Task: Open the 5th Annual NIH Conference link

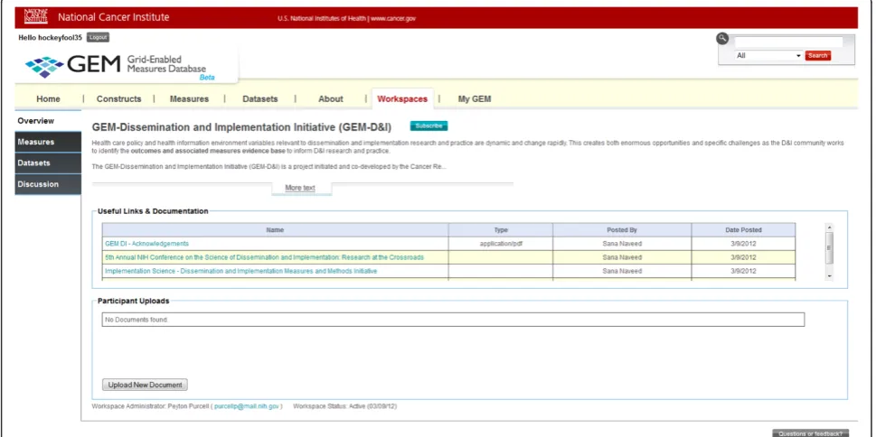Action: point(264,258)
